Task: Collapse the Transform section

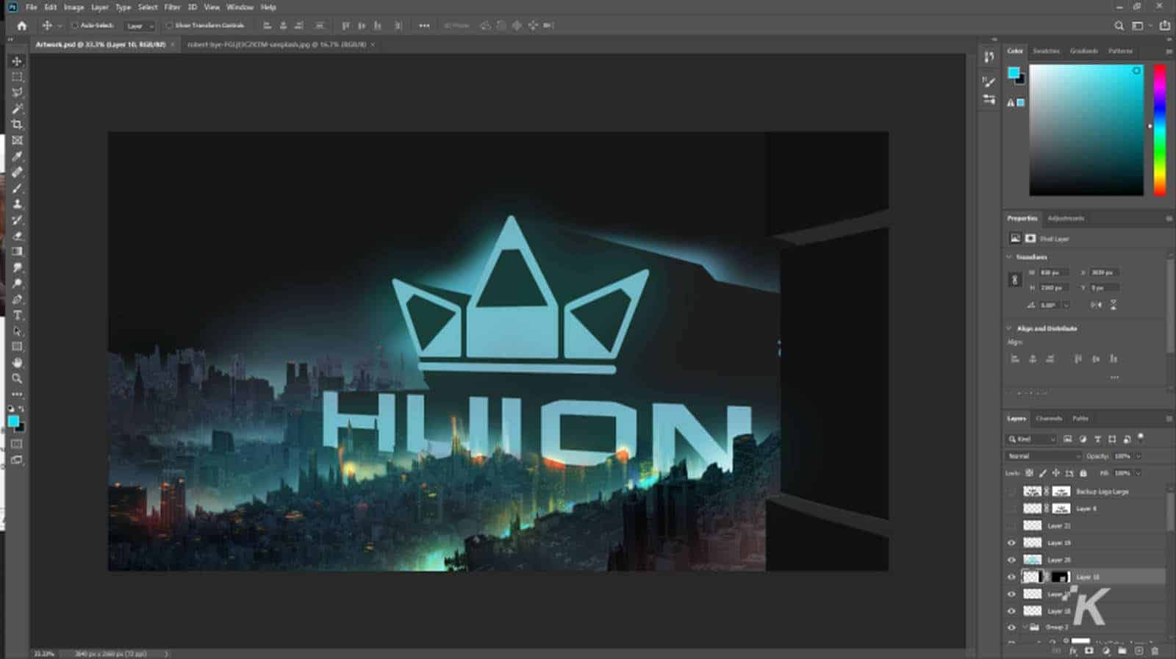Action: coord(1009,257)
